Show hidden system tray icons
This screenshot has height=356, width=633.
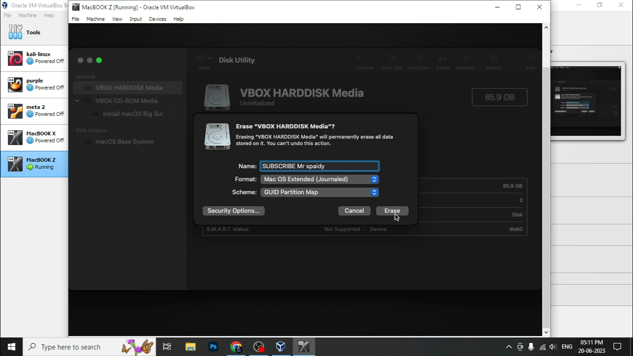(x=509, y=347)
